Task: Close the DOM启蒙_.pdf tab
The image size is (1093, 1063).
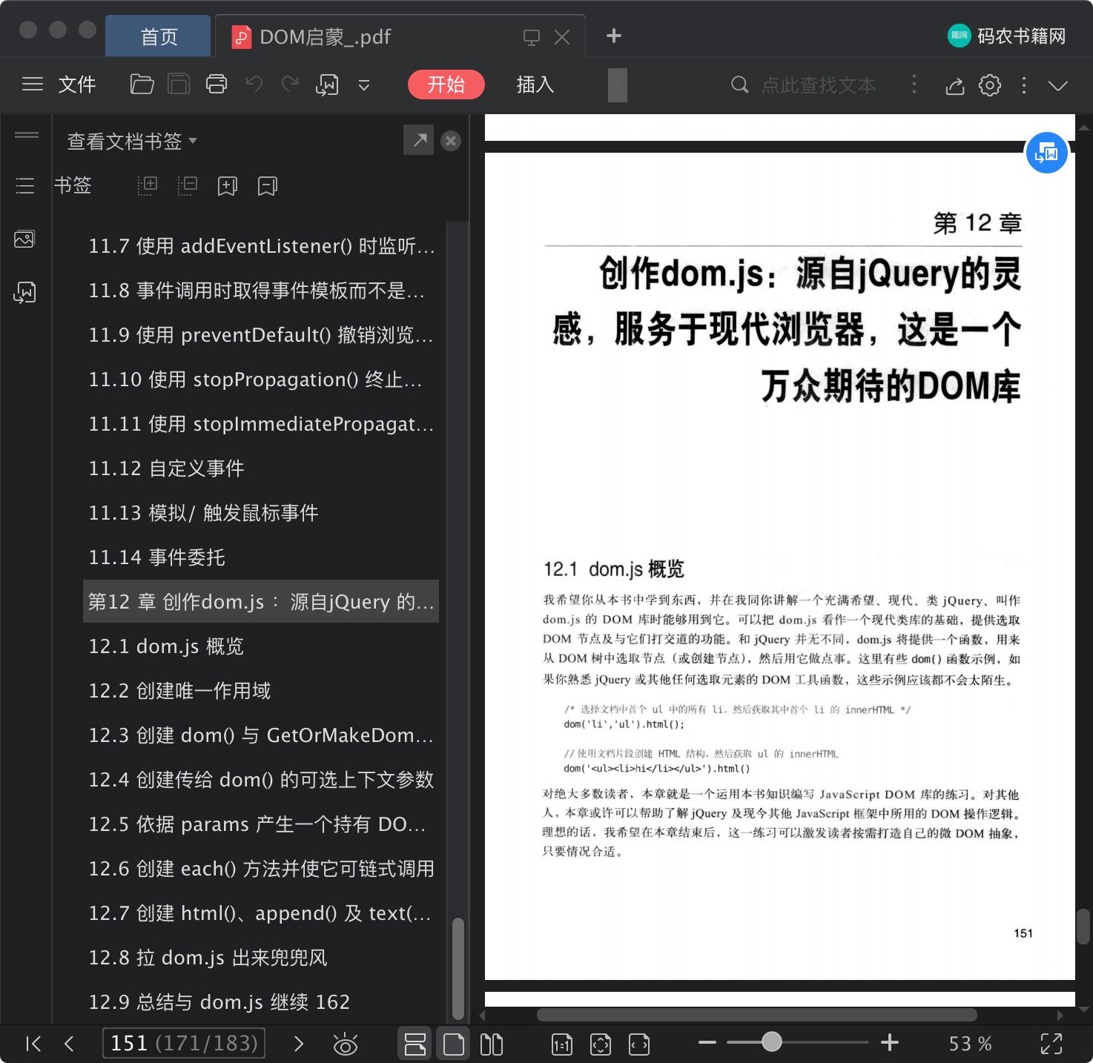Action: click(563, 37)
